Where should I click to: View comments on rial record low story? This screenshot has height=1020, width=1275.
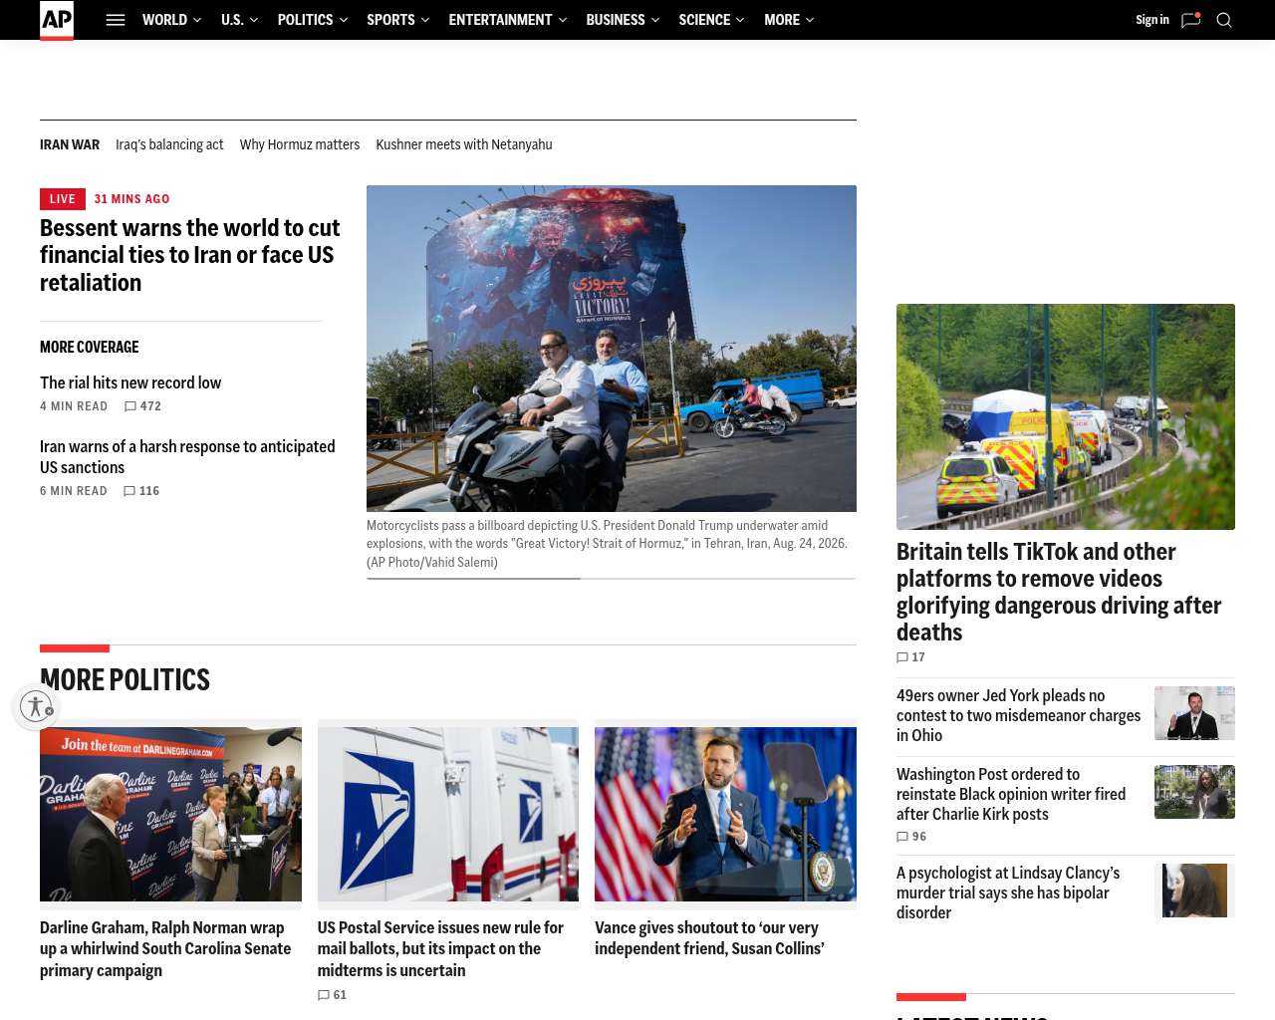[x=142, y=406]
